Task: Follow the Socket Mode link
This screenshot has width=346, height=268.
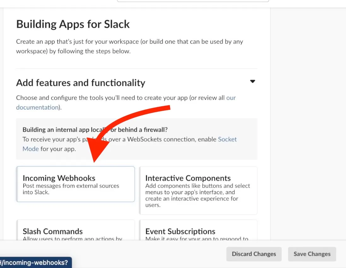Action: click(x=227, y=139)
